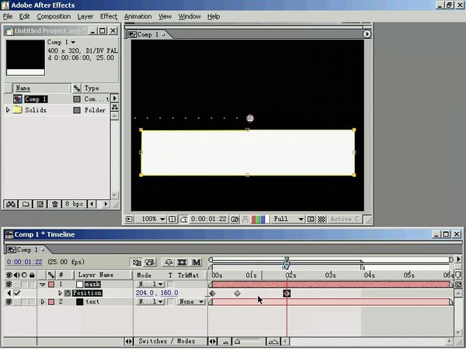Viewport: 466px width, 349px height.
Task: Select the Comp 1 item in Project list
Action: click(36, 99)
